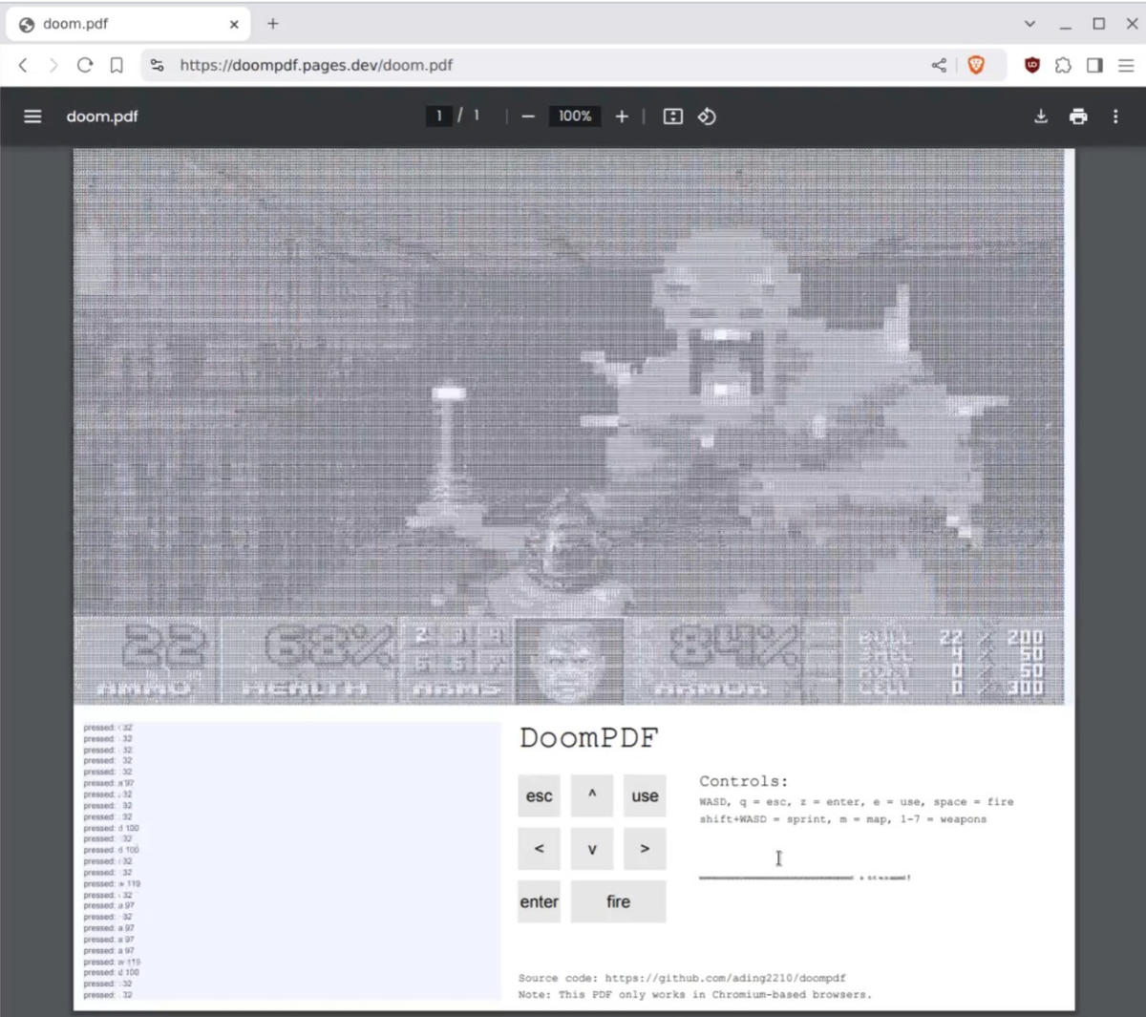Toggle the browser sidebar panel
Viewport: 1146px width, 1017px height.
click(x=1094, y=65)
